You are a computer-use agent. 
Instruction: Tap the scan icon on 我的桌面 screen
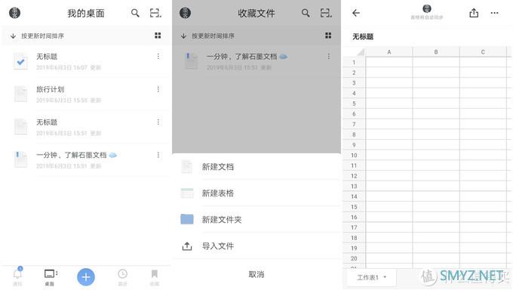click(155, 13)
